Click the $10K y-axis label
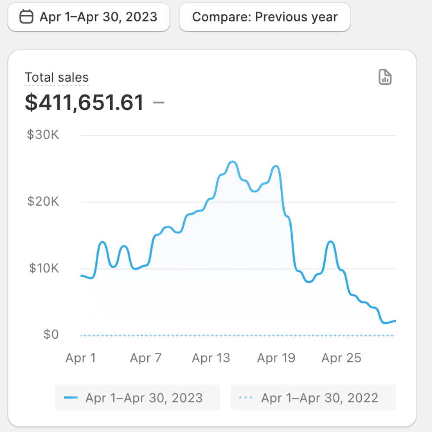The width and height of the screenshot is (432, 432). pos(43,268)
